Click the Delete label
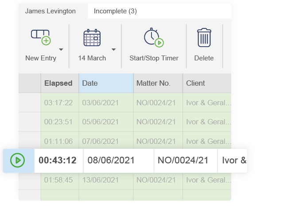Image resolution: width=283 pixels, height=222 pixels. [x=204, y=58]
